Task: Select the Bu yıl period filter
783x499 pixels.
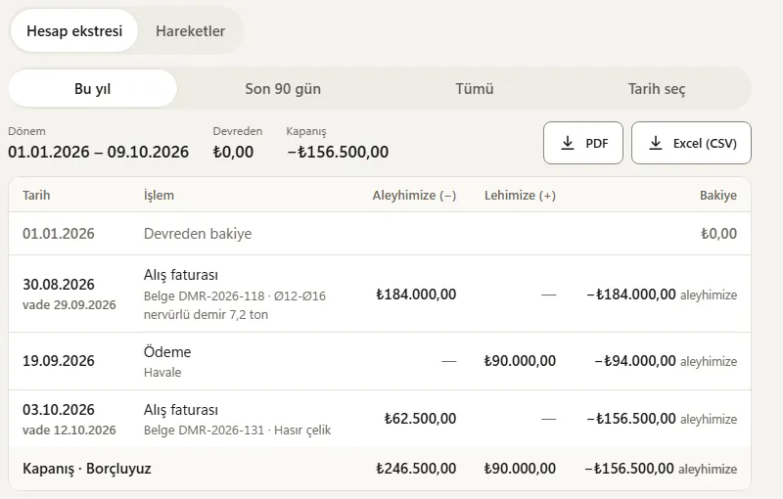Action: tap(93, 88)
